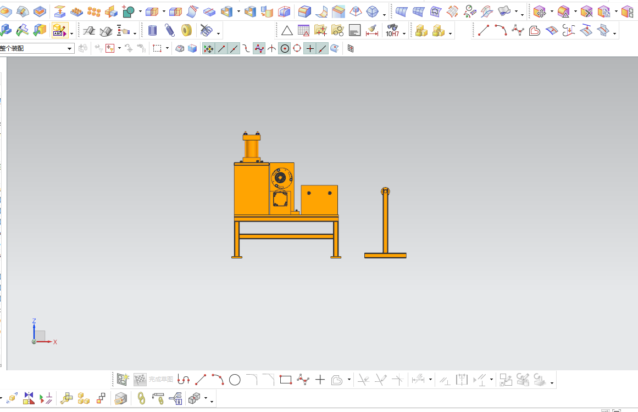Image resolution: width=638 pixels, height=412 pixels.
Task: Click the Point plus tool in sketch toolbar
Action: coord(320,380)
